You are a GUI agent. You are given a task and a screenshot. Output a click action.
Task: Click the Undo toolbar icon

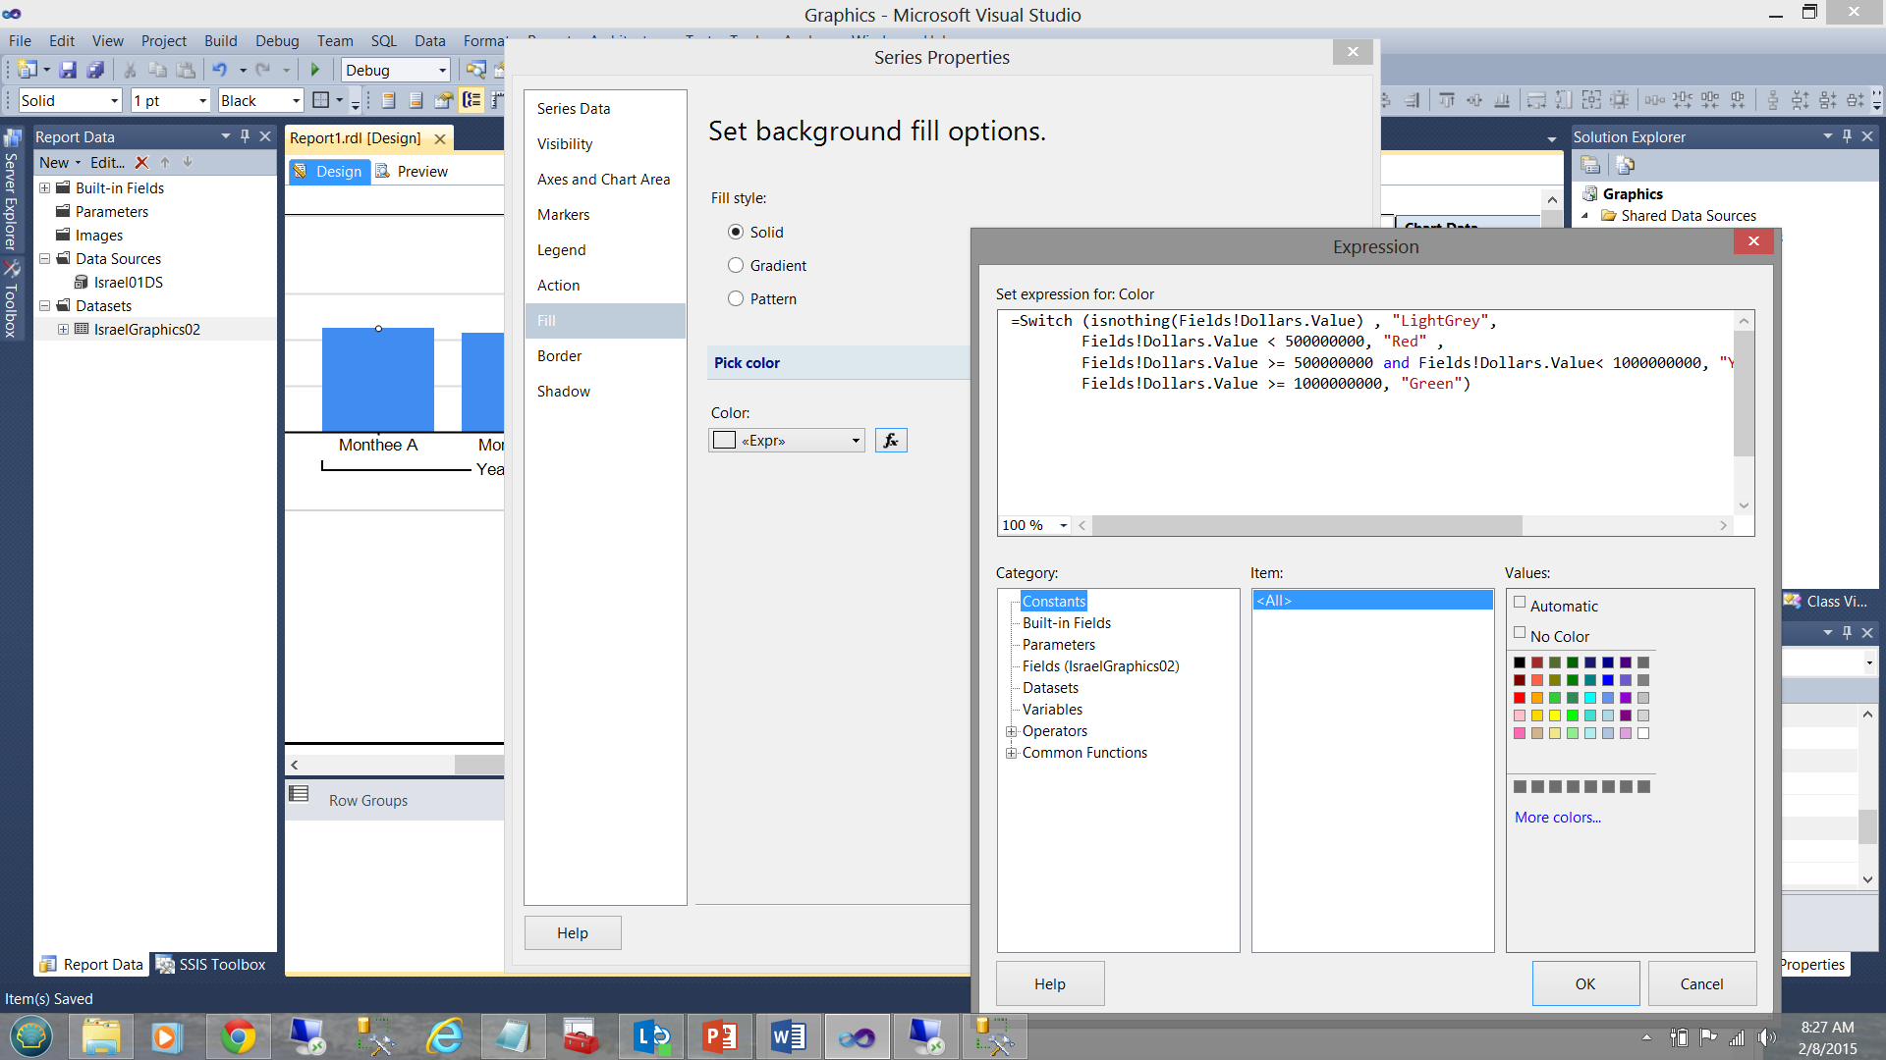tap(219, 70)
